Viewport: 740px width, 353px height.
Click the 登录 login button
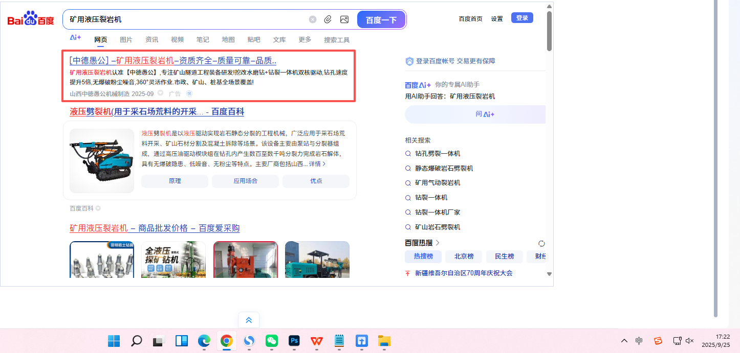coord(522,18)
